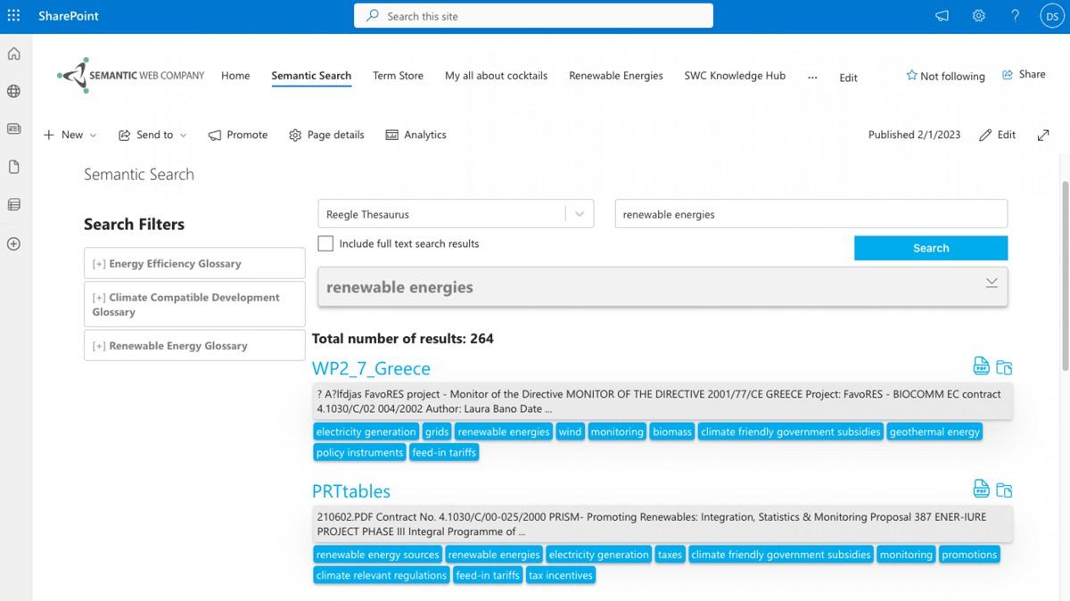Click the renewable energies search query field
This screenshot has width=1070, height=601.
click(x=811, y=214)
